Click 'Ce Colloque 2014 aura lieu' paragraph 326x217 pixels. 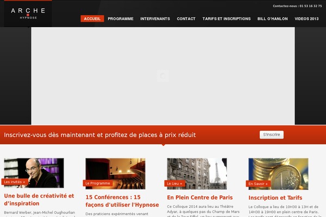(203, 212)
